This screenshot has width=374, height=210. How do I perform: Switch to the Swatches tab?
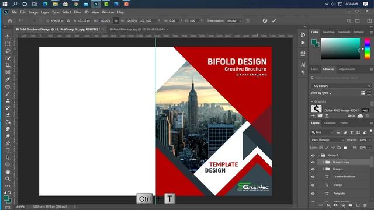point(328,32)
